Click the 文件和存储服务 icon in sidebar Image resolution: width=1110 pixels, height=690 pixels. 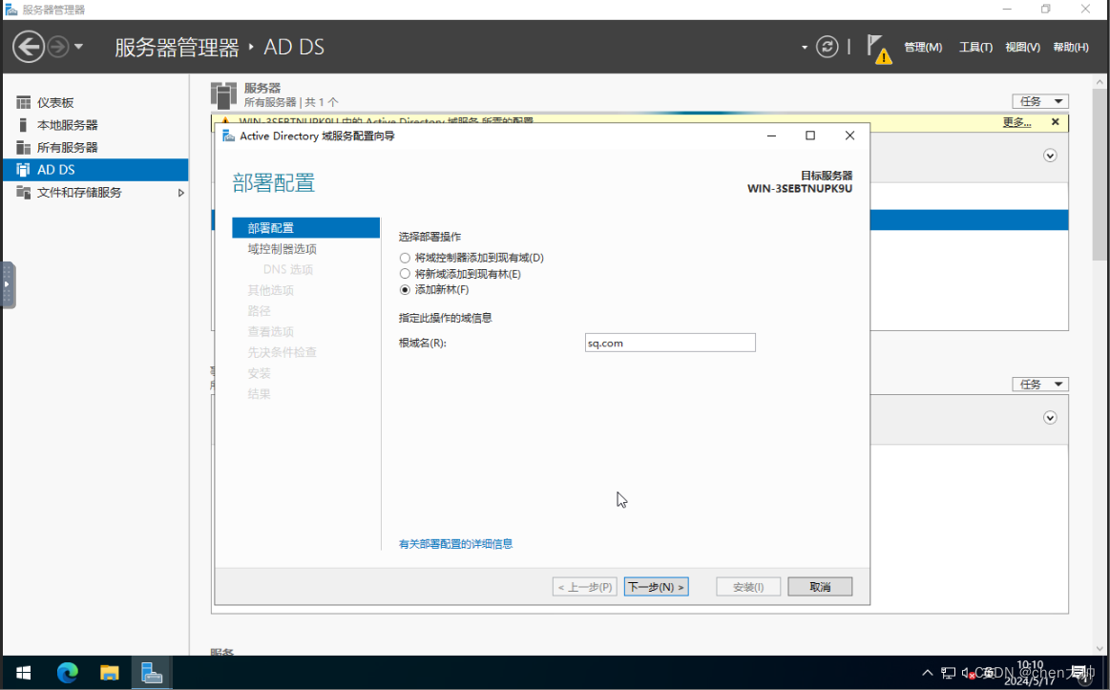coord(23,193)
